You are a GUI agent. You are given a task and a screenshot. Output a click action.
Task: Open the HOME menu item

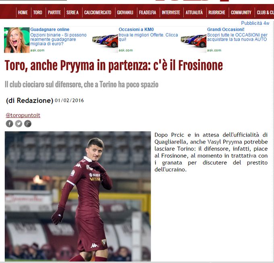(x=23, y=12)
